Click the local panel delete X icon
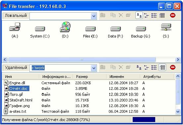Image resolution: width=183 pixels, height=125 pixels. coord(121,15)
